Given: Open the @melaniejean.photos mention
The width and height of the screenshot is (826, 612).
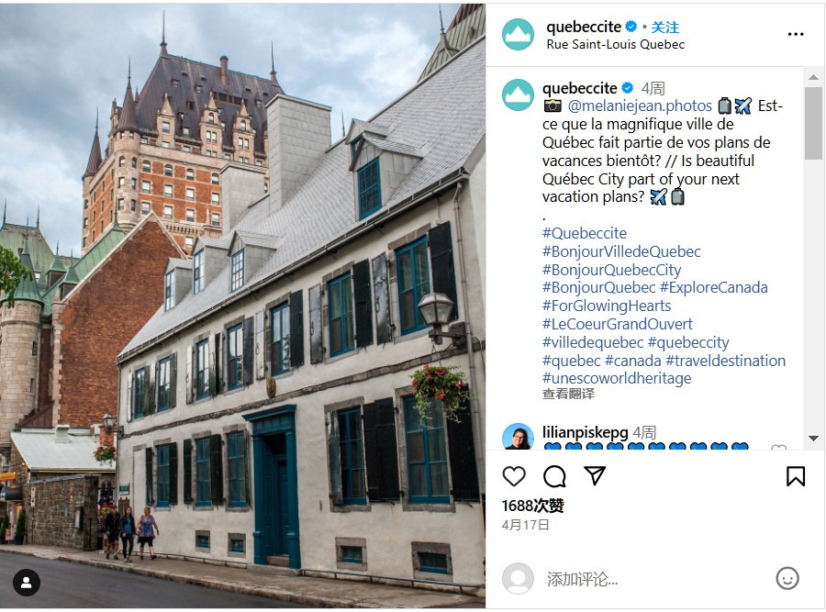Looking at the screenshot, I should click(x=640, y=106).
